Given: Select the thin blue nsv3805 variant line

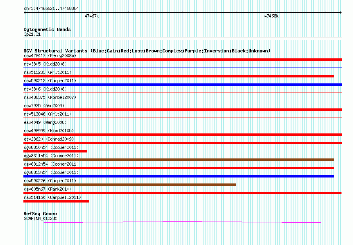Looking at the screenshot, I should click(182, 68).
